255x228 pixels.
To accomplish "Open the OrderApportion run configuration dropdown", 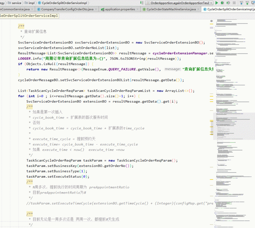I will 179,3.
